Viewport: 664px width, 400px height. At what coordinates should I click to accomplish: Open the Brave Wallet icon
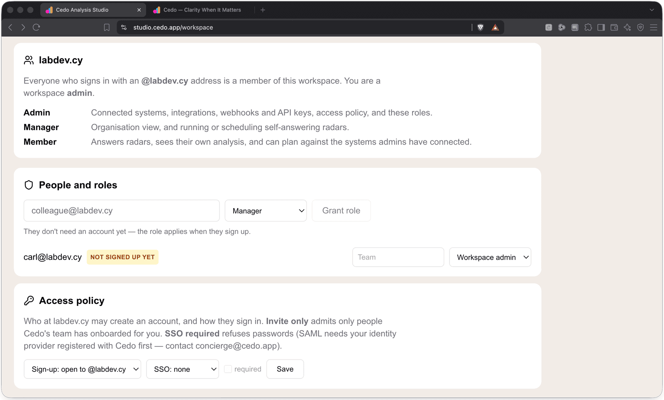click(x=614, y=27)
